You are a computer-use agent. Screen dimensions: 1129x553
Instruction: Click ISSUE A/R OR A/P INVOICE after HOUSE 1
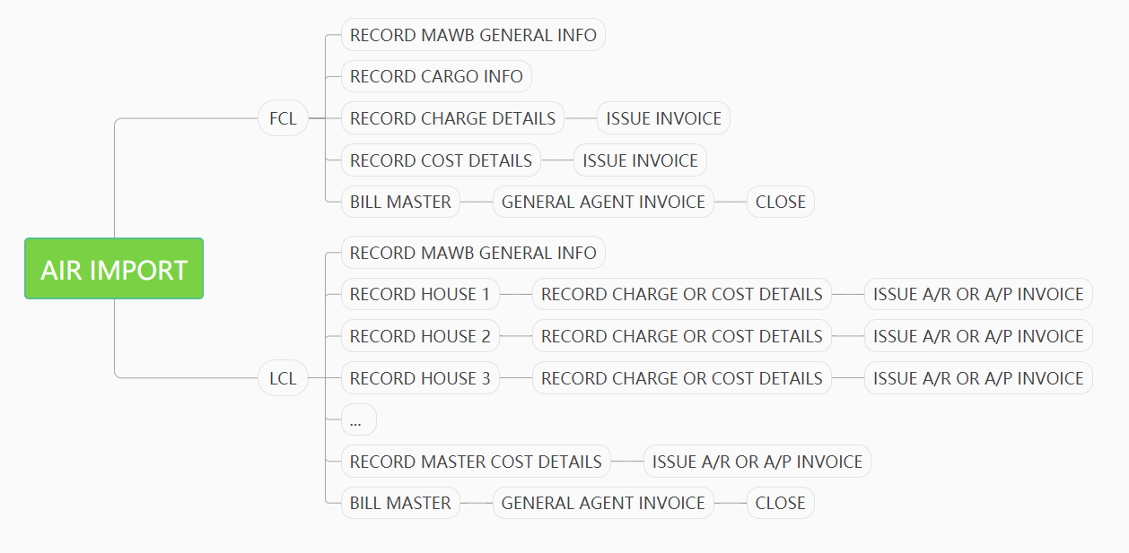pyautogui.click(x=978, y=294)
